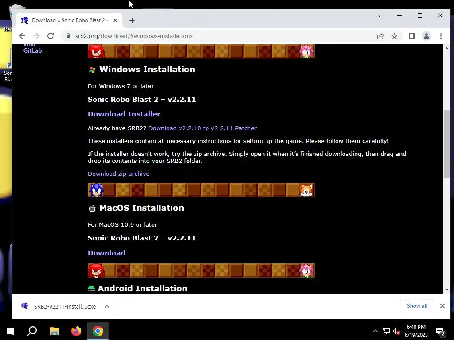Click the muted volume tray icon
454x340 pixels.
396,331
